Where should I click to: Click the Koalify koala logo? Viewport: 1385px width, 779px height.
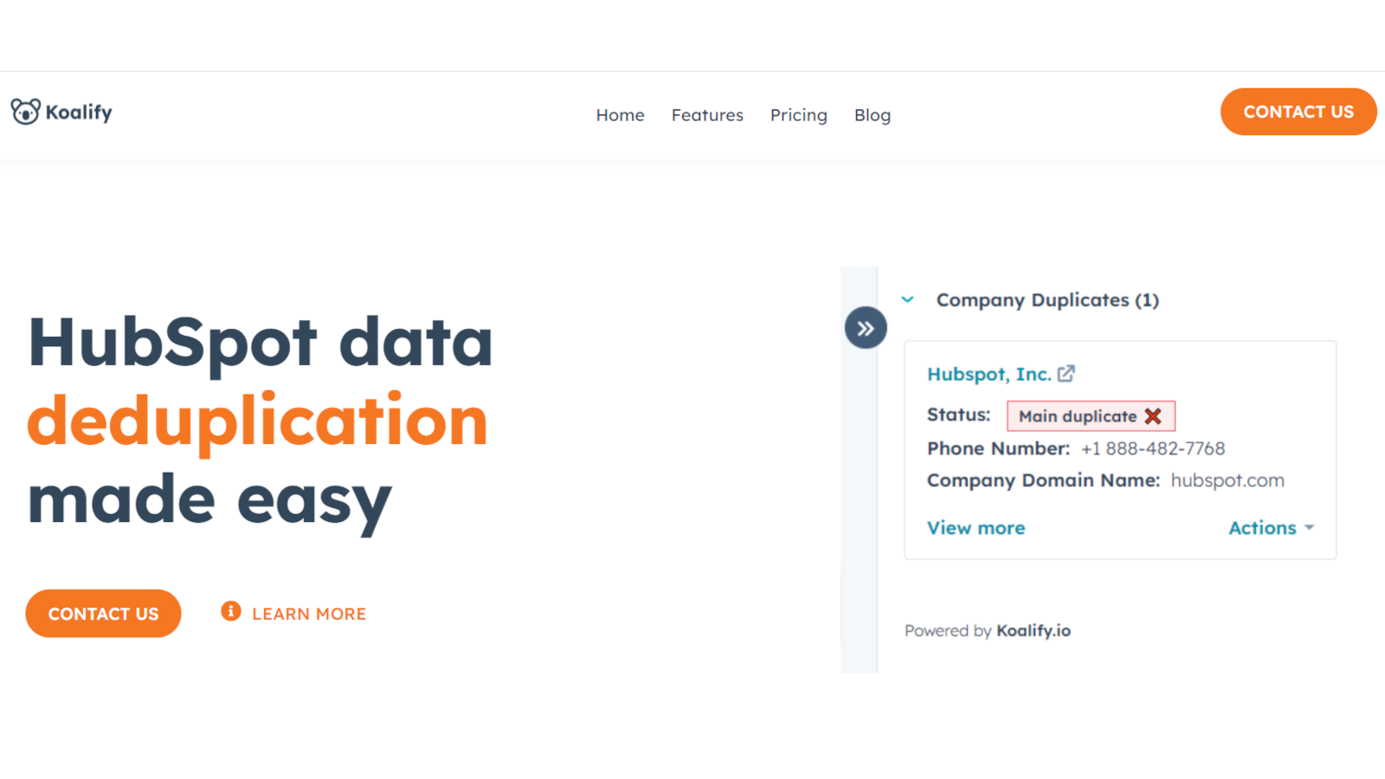pyautogui.click(x=25, y=110)
